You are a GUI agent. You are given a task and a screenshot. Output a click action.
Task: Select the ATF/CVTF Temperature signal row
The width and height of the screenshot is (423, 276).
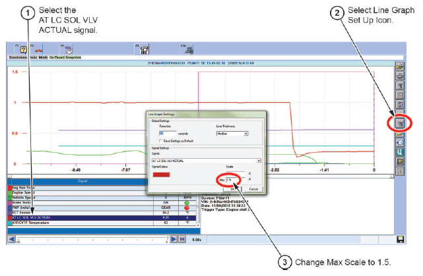point(102,223)
